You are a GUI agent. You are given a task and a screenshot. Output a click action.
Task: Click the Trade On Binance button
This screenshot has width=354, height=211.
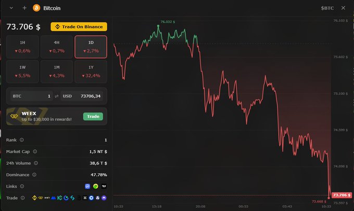(x=79, y=26)
